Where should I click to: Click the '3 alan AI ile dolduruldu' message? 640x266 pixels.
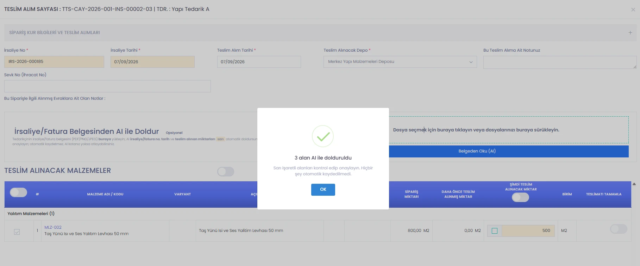[323, 158]
